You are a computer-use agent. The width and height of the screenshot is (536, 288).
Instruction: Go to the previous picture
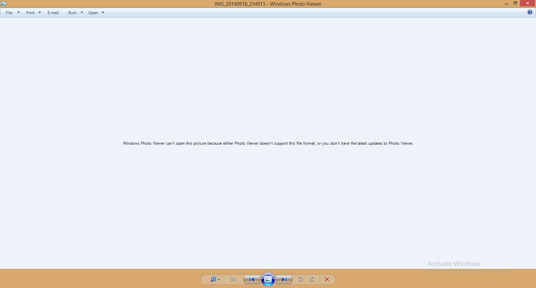tap(252, 279)
